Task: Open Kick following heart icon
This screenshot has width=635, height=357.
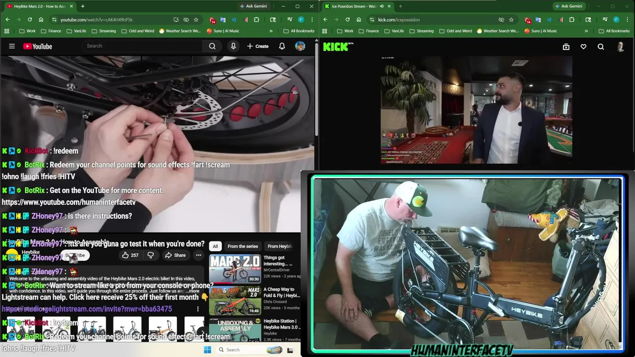Action: pyautogui.click(x=583, y=47)
